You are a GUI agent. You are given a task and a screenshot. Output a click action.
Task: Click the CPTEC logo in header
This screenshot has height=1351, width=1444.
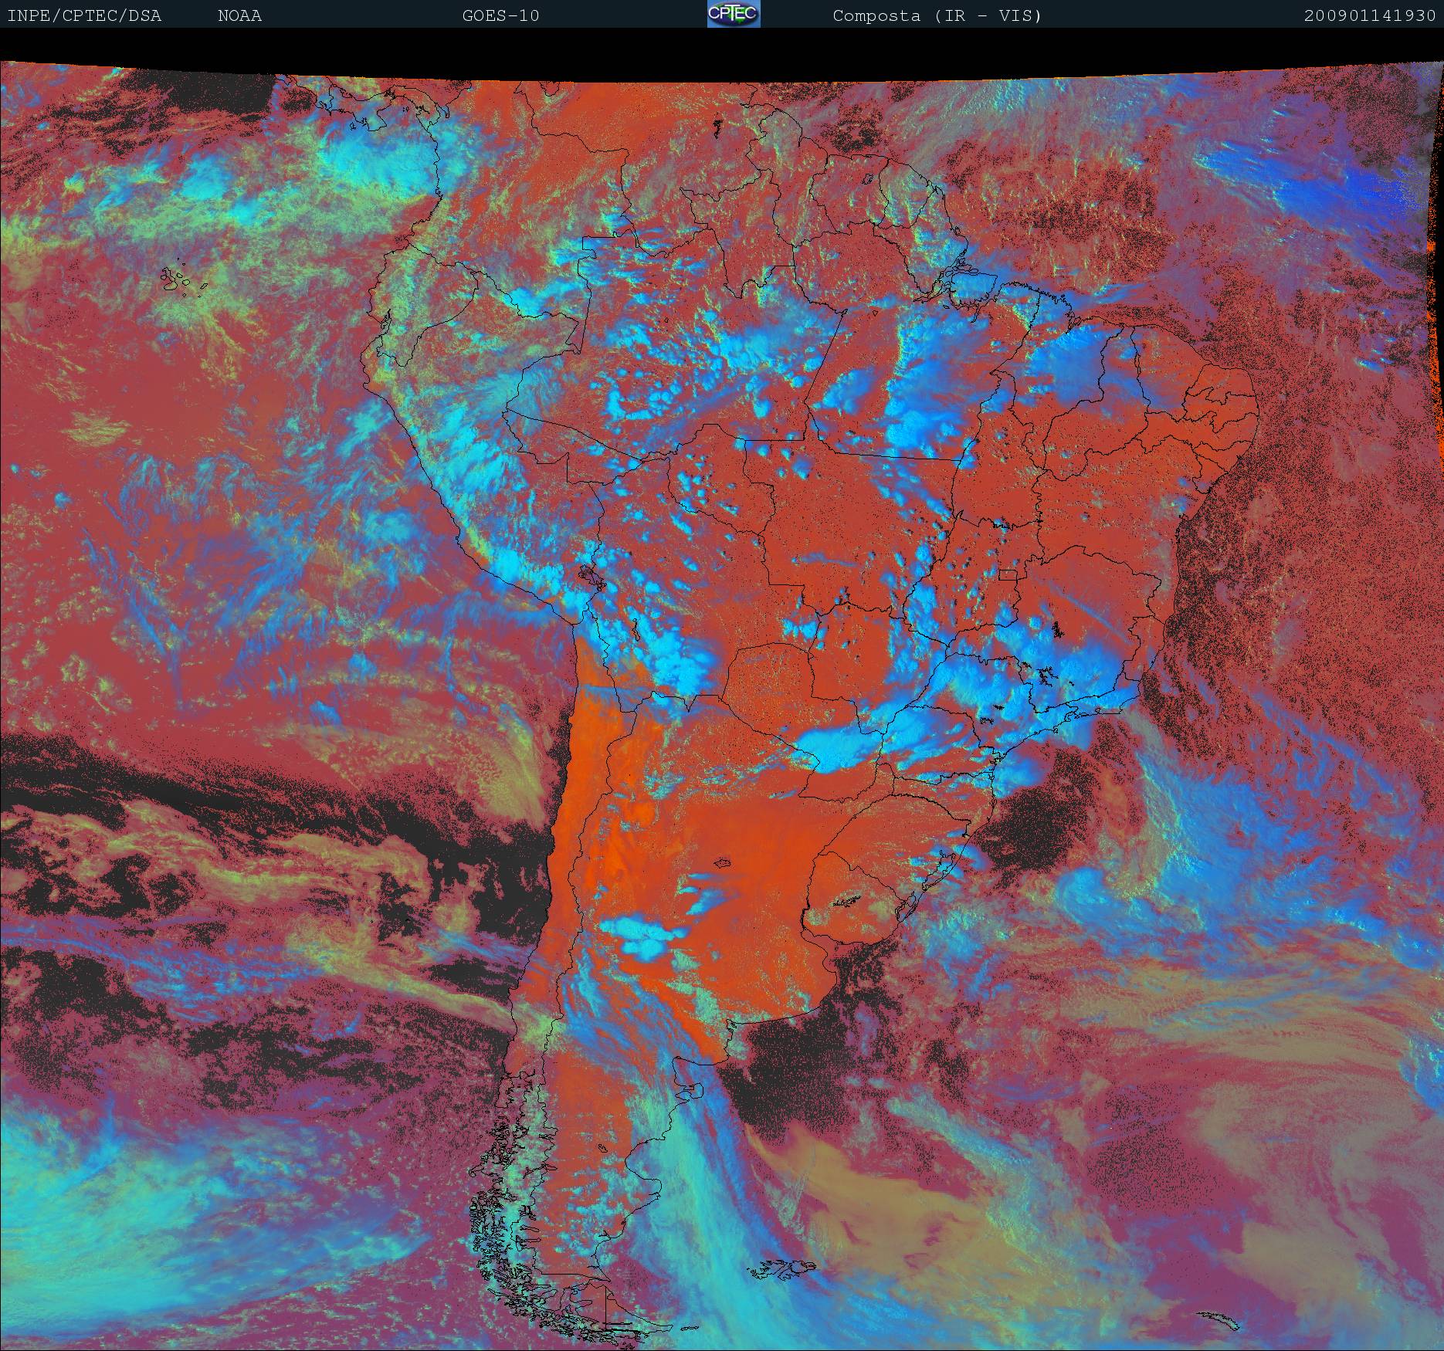click(734, 14)
